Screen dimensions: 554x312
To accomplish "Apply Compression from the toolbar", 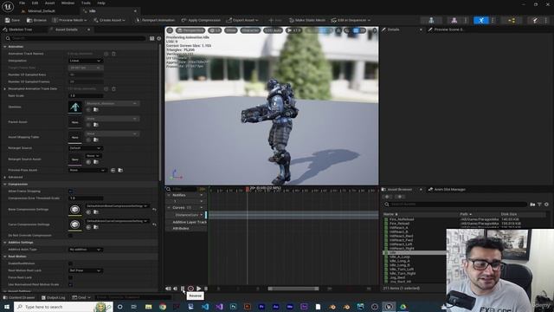I will tap(201, 20).
